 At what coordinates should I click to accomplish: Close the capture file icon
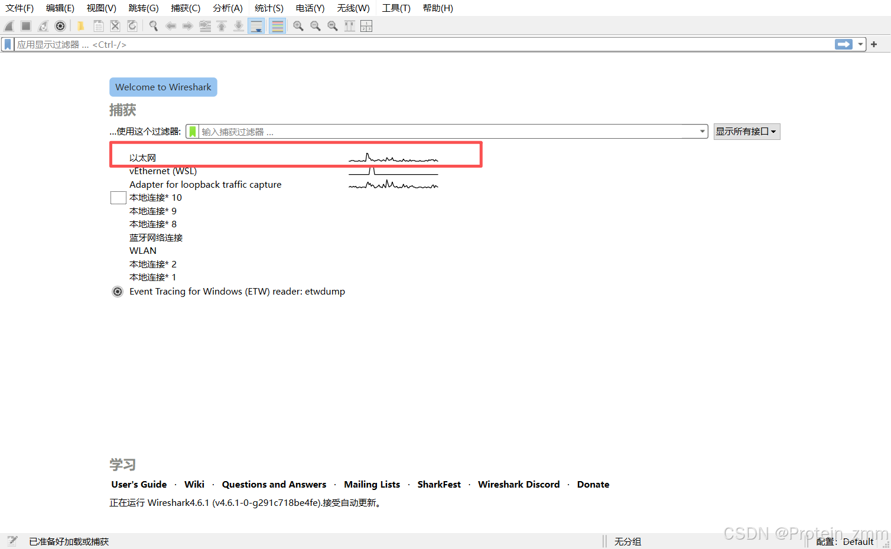115,26
